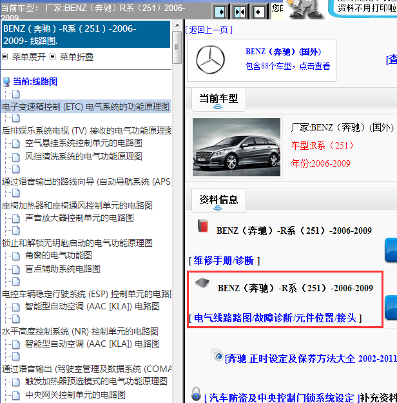The width and height of the screenshot is (397, 403).
Task: Click 厂家:BENZ（奔驰）(国外) text
Action: tap(342, 127)
